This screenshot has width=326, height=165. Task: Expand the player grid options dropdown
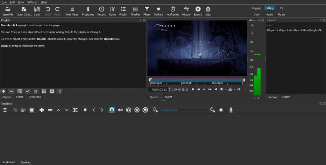click(234, 89)
